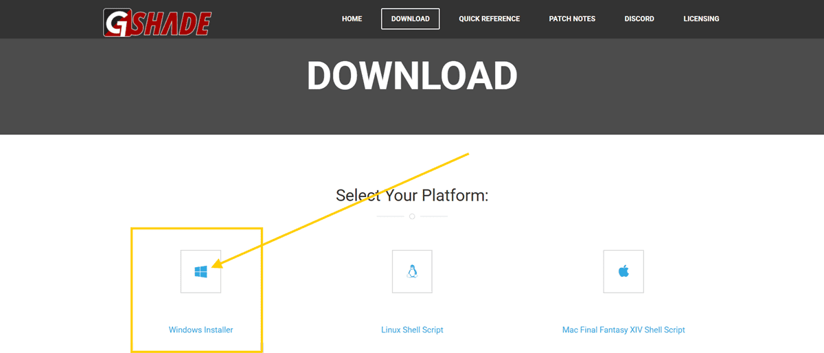Open the Home menu item
The image size is (824, 353).
(x=352, y=19)
